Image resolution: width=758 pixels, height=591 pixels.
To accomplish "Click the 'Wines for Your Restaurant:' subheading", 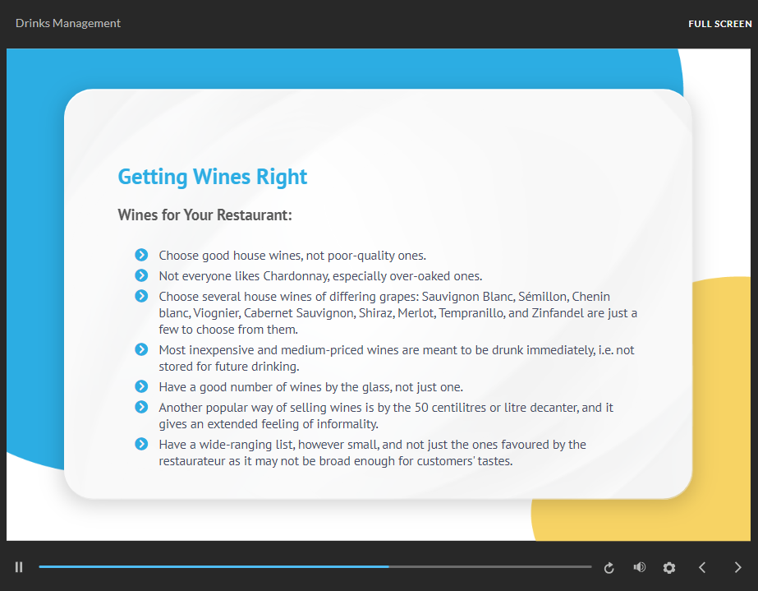I will [x=204, y=215].
